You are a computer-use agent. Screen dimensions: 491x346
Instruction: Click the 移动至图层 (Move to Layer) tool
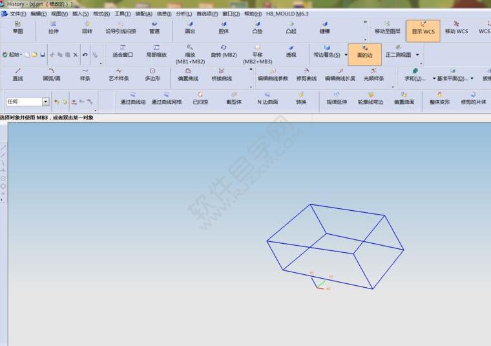pos(388,28)
